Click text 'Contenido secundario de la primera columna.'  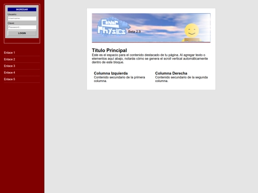pyautogui.click(x=119, y=79)
